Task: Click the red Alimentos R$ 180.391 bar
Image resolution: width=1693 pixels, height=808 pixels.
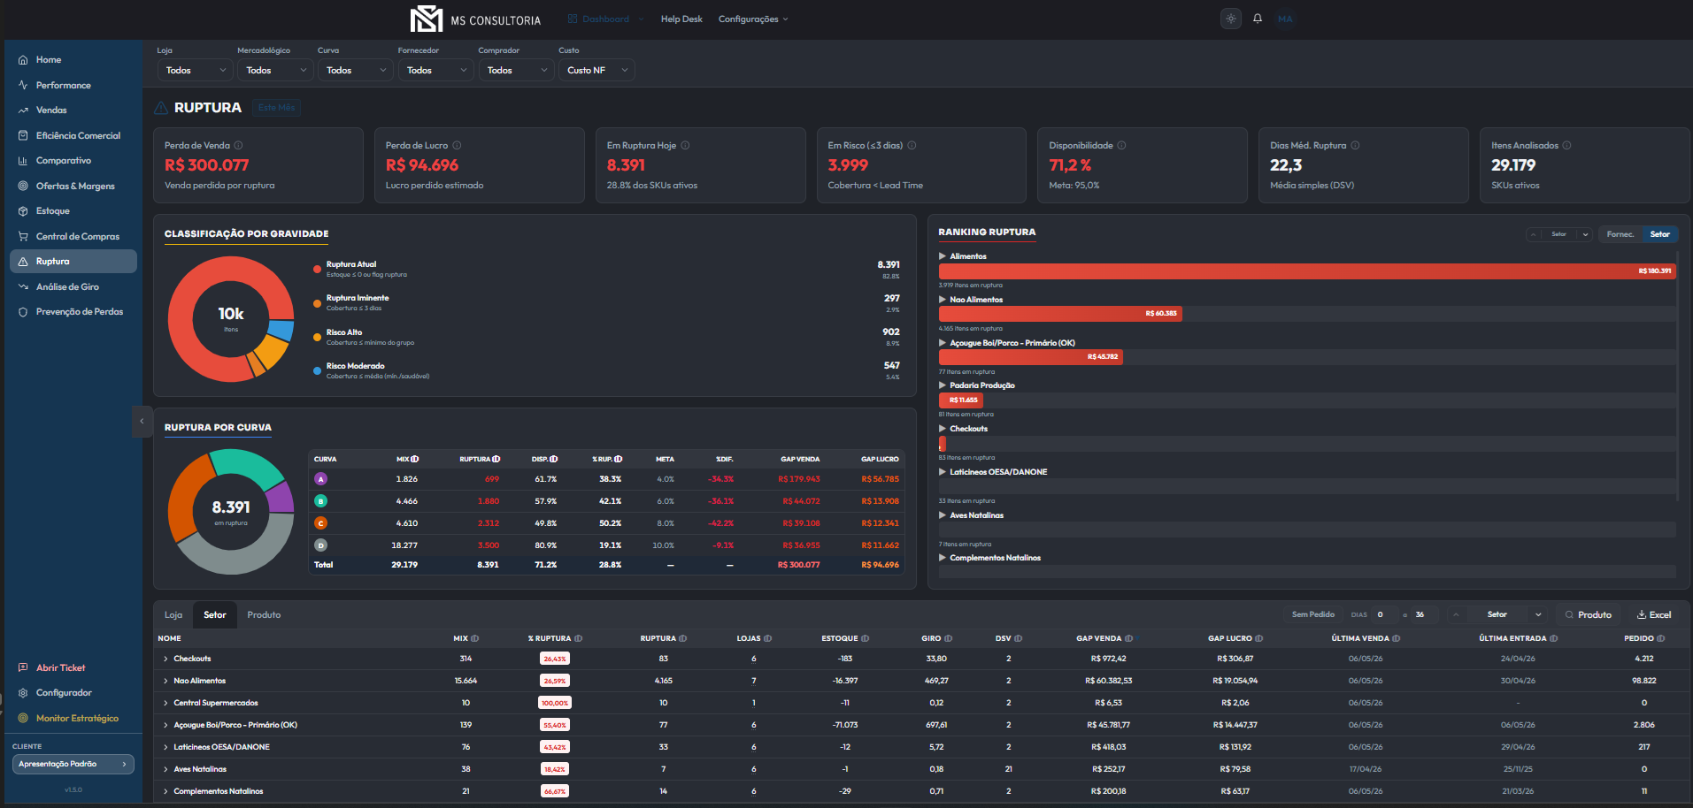Action: click(1307, 271)
